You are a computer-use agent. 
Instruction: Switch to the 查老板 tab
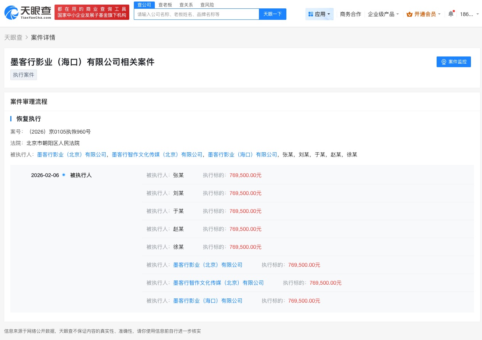pos(165,5)
